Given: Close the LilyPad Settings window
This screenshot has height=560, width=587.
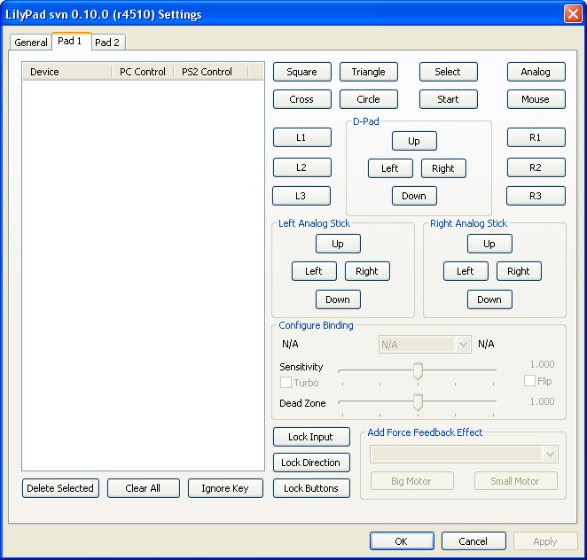Looking at the screenshot, I should coord(573,14).
